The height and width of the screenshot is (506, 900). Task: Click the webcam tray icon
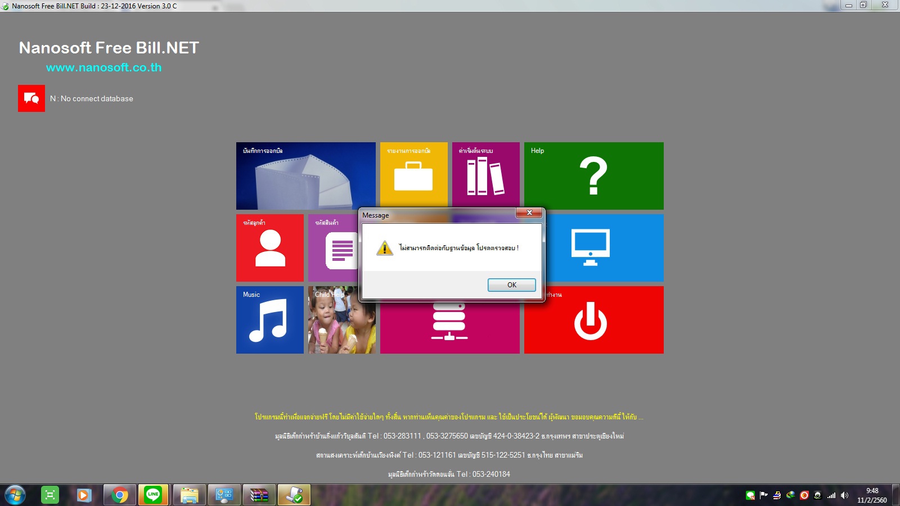(x=817, y=495)
